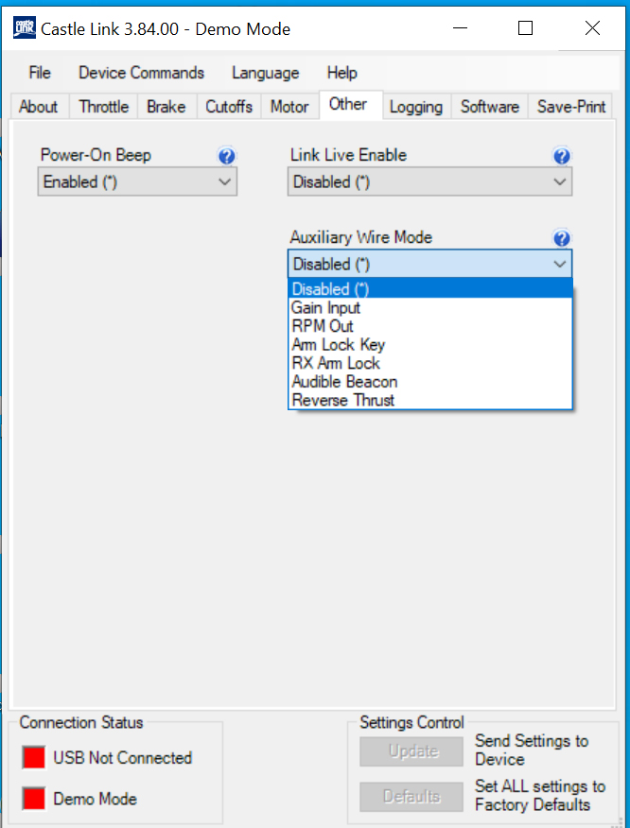630x828 pixels.
Task: Collapse the Auxiliary Wire Mode dropdown
Action: click(429, 265)
